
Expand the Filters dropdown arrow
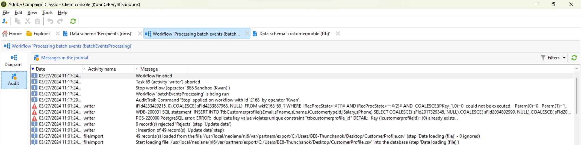pos(564,58)
